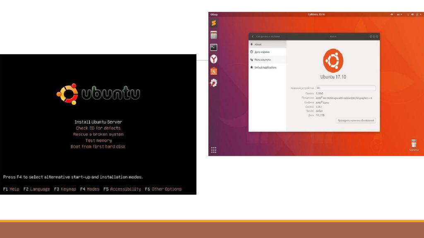
Task: Select About in the Settings sidebar
Action: 267,44
